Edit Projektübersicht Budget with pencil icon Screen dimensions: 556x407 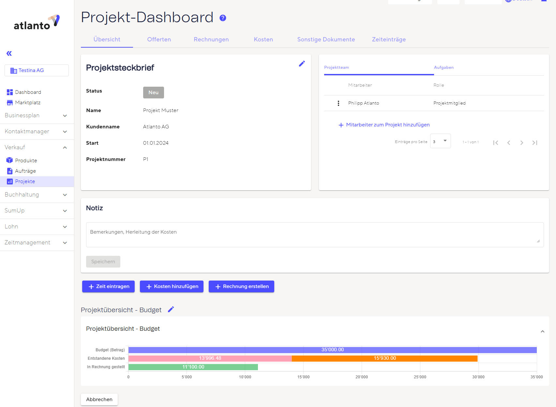(171, 309)
